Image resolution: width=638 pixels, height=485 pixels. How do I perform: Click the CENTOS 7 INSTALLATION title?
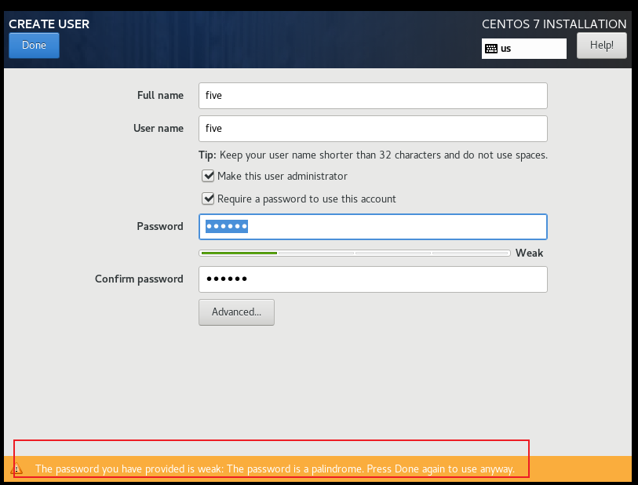(x=554, y=24)
